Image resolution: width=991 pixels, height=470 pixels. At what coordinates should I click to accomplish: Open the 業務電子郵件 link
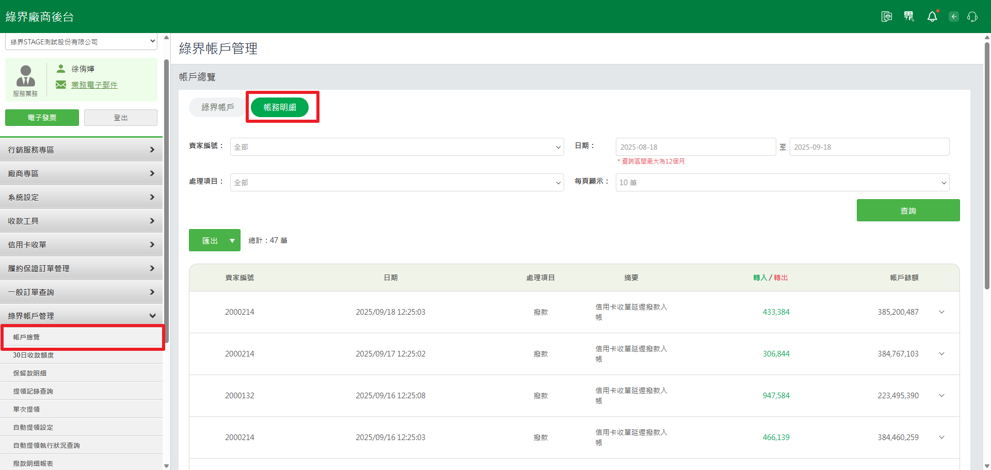(94, 85)
